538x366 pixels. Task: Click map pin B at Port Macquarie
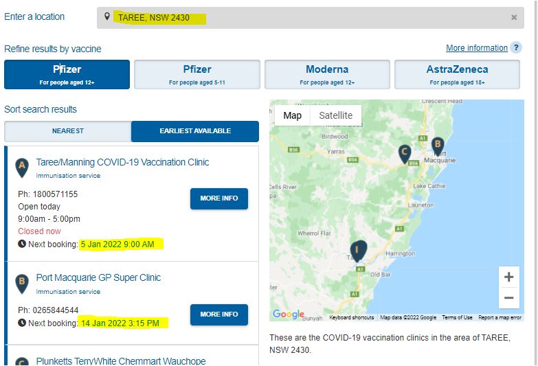click(x=438, y=146)
